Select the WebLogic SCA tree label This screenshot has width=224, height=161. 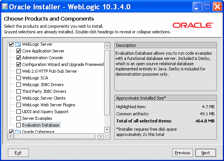coord(35,78)
